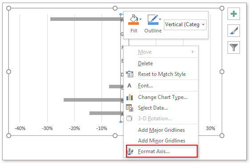Click the chart's bottom-left corner handle
Image resolution: width=252 pixels, height=166 pixels.
pos(8,135)
